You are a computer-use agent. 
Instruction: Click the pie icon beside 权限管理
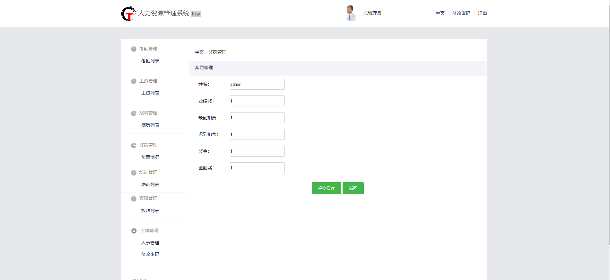134,199
